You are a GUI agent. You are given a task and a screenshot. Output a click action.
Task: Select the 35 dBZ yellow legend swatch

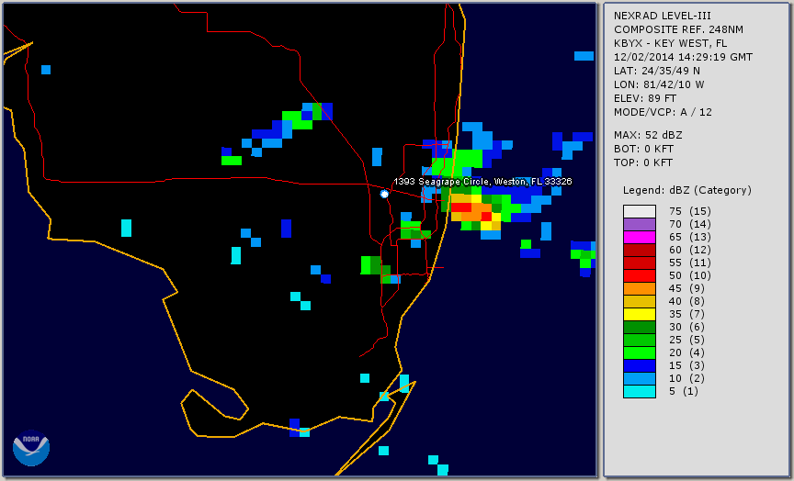coord(640,314)
